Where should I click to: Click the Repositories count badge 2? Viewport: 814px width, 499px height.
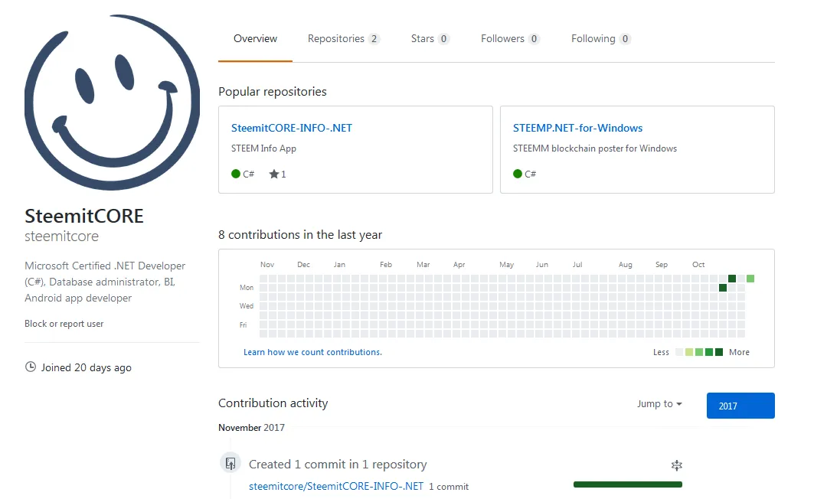(374, 39)
